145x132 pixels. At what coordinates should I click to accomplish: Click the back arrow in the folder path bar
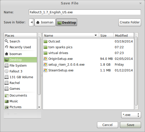(32, 22)
